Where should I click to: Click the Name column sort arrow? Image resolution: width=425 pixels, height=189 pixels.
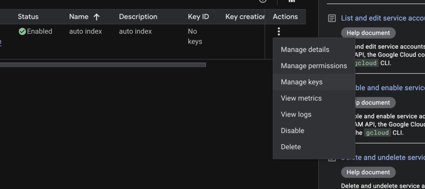pos(96,17)
